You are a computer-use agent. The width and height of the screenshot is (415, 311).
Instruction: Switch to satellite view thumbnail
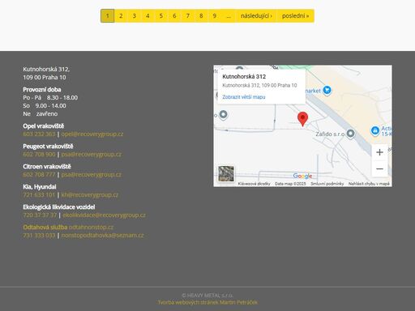pyautogui.click(x=226, y=173)
